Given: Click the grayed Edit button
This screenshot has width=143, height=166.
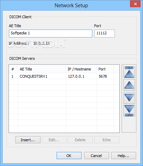Looking at the screenshot, I should coord(54,140).
